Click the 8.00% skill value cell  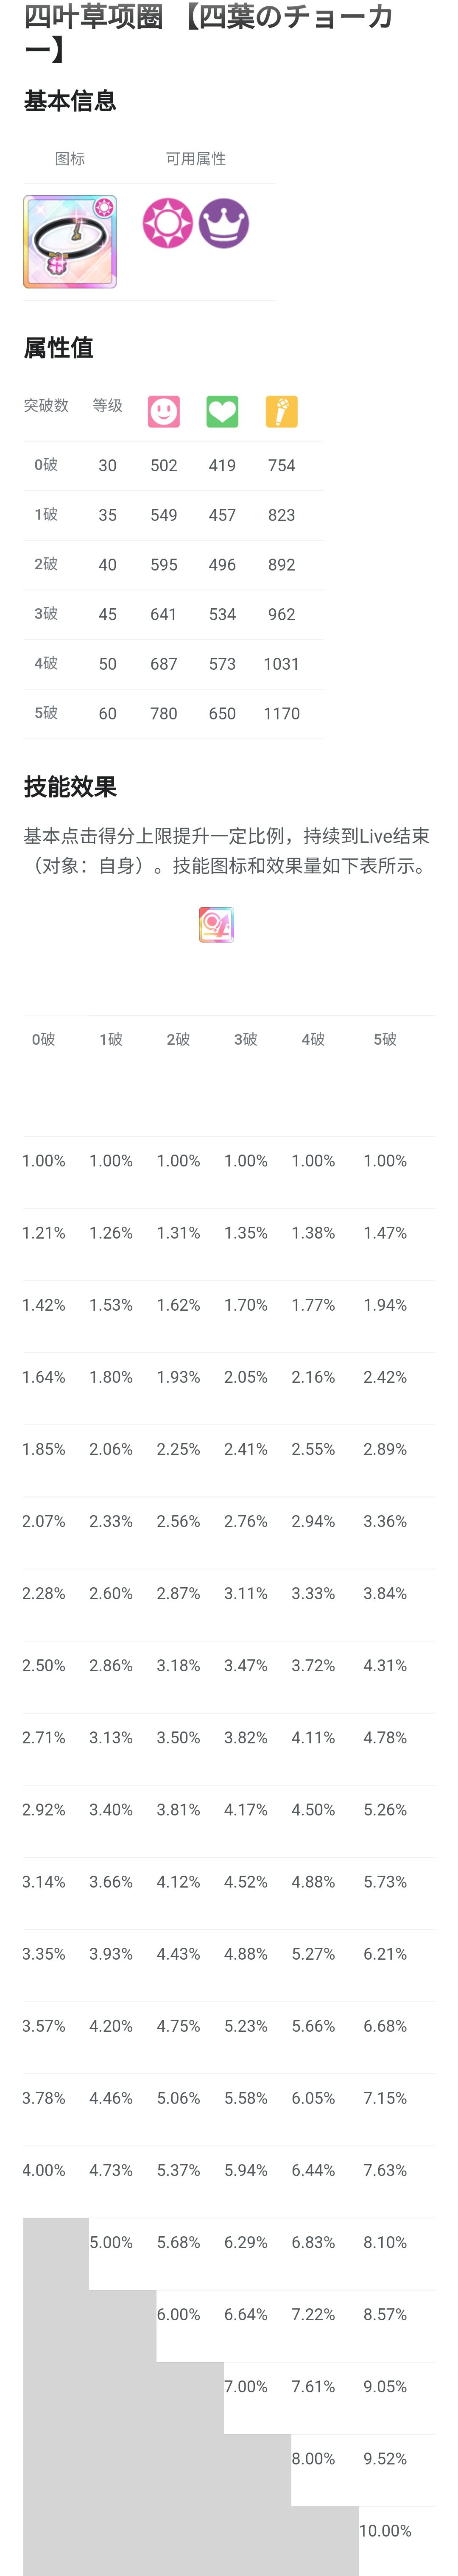(313, 2458)
